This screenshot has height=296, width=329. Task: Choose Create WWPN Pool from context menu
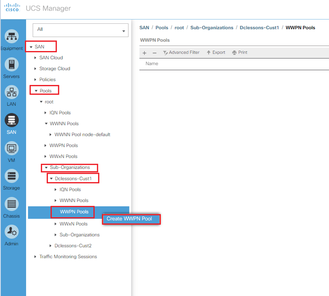point(131,219)
